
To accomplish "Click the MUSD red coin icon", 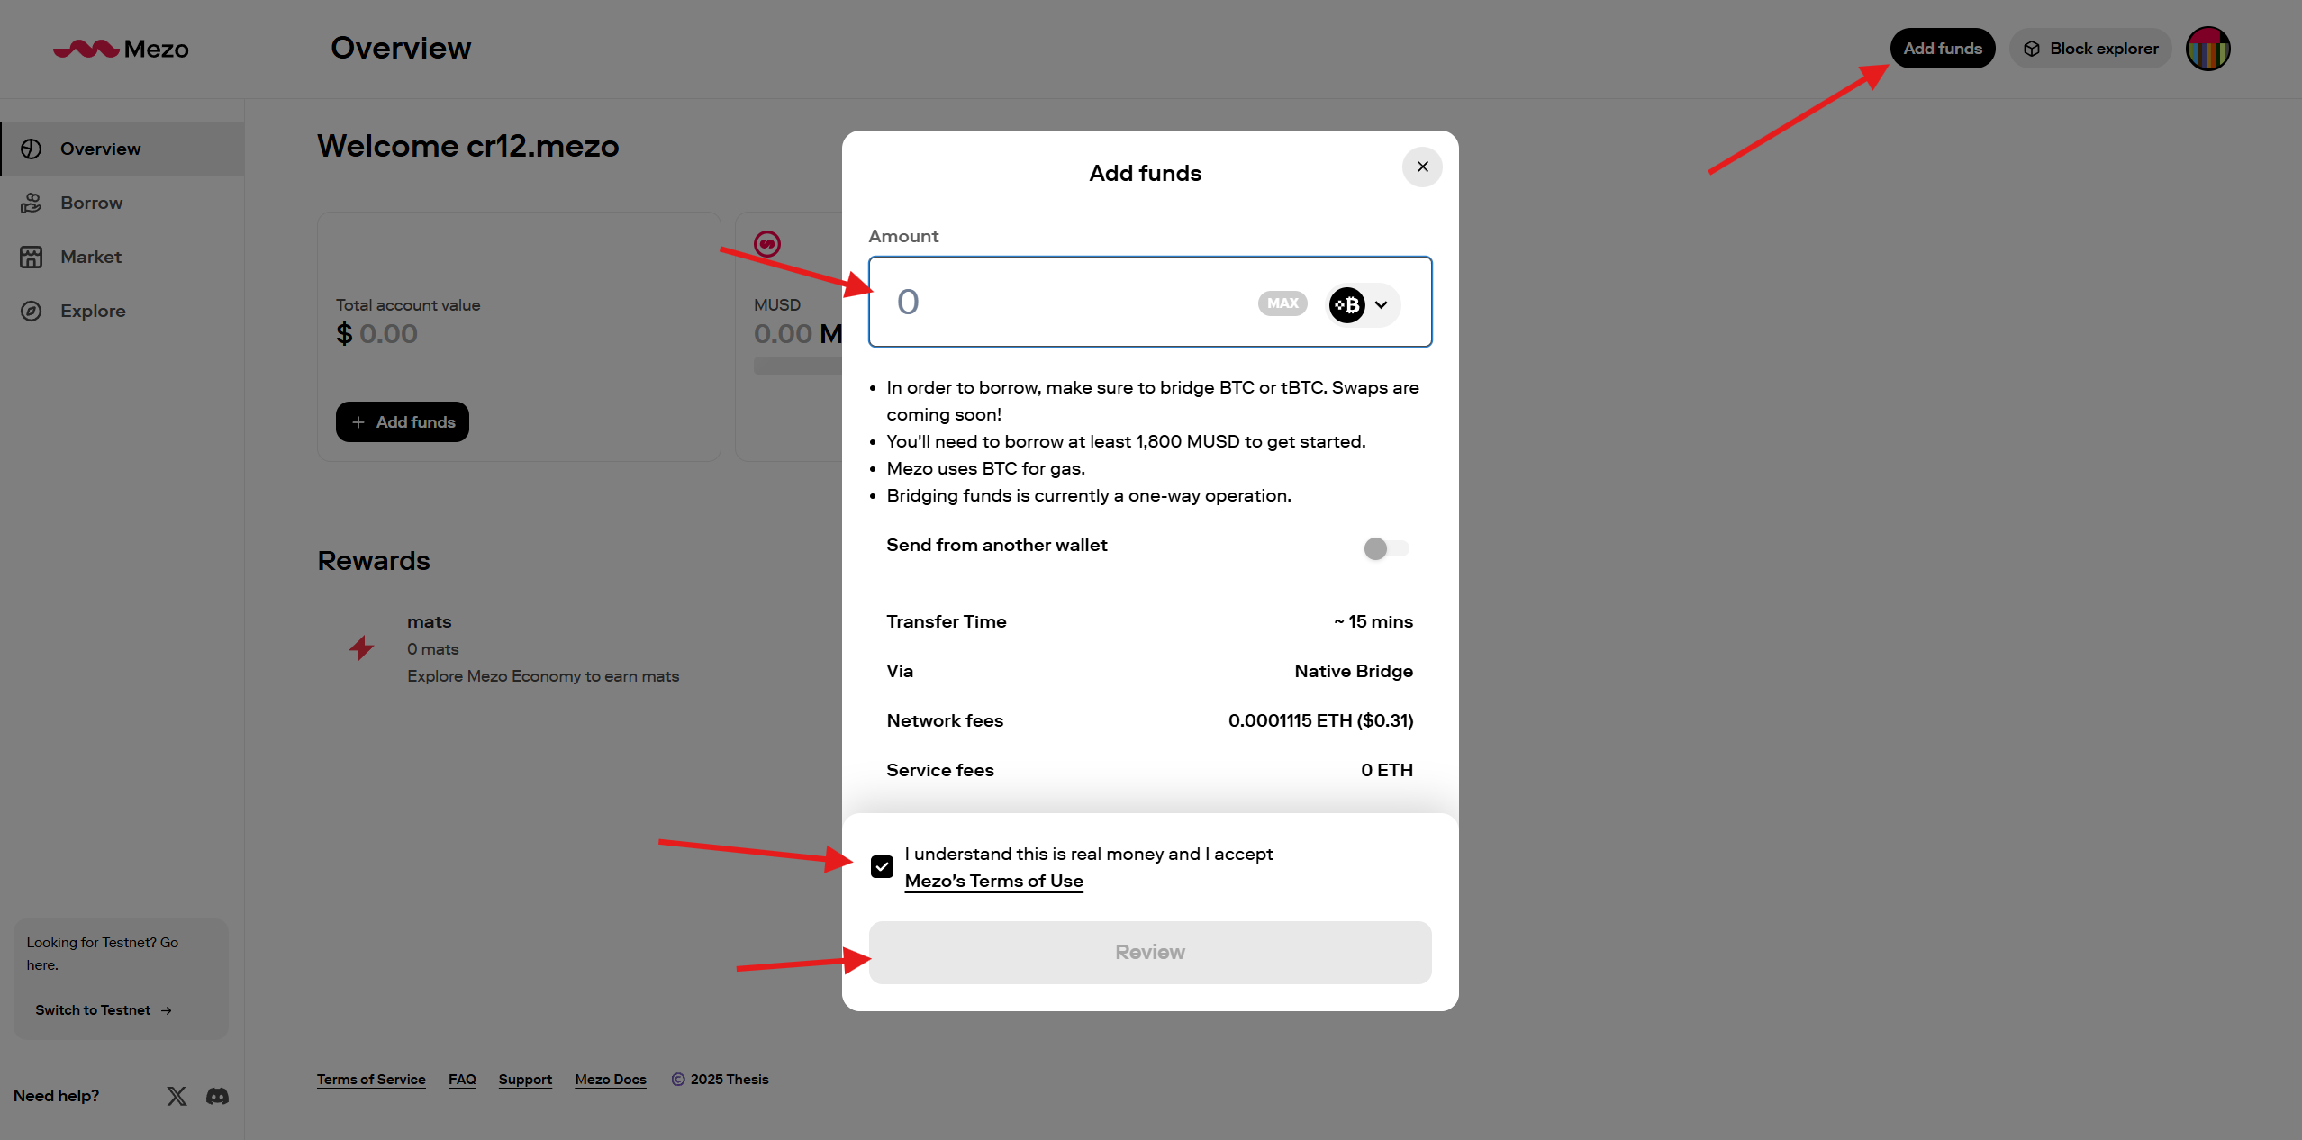I will coord(767,243).
